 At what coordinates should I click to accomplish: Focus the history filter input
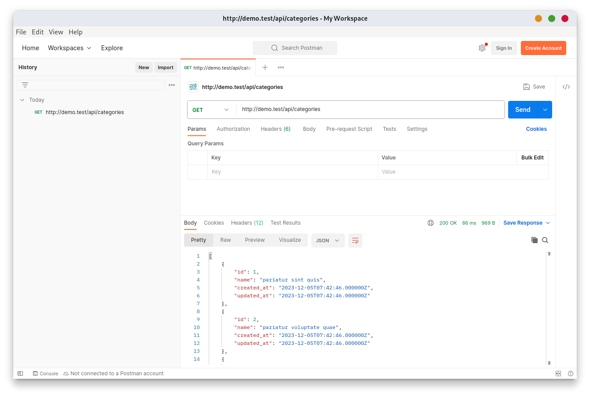point(91,85)
